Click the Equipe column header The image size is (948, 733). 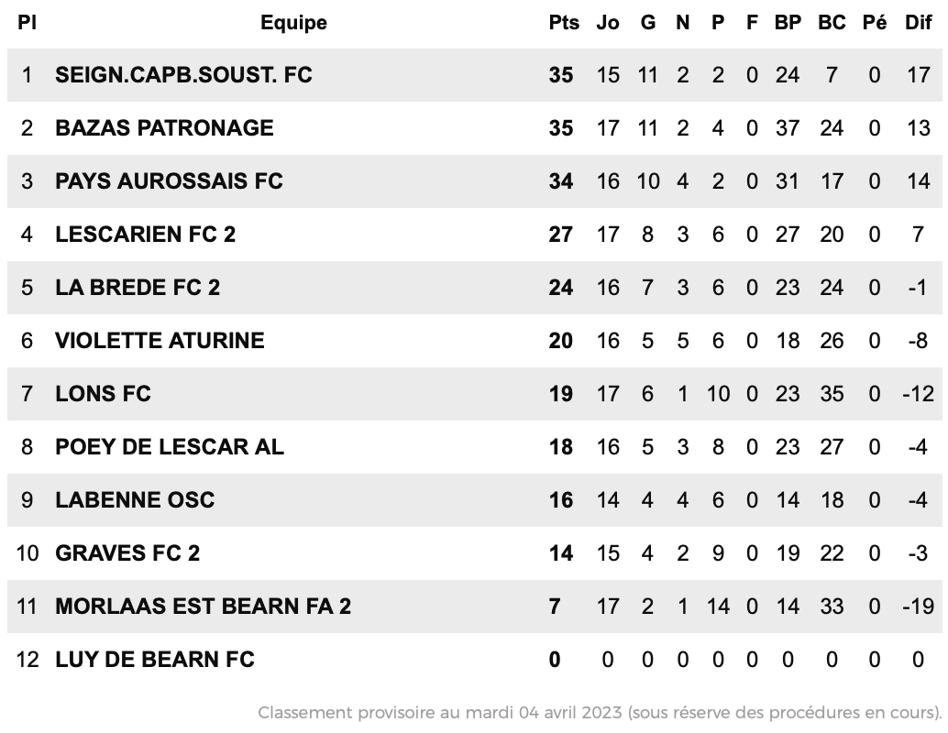point(293,22)
